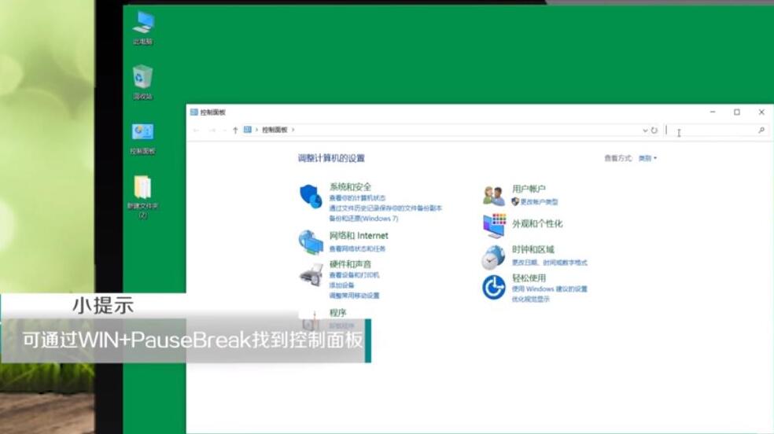
Task: Open the 查看设备和打印机 link
Action: tap(354, 275)
